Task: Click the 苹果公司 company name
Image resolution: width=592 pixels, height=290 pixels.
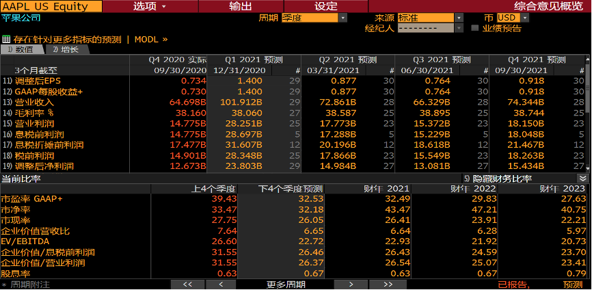Action: pyautogui.click(x=21, y=18)
